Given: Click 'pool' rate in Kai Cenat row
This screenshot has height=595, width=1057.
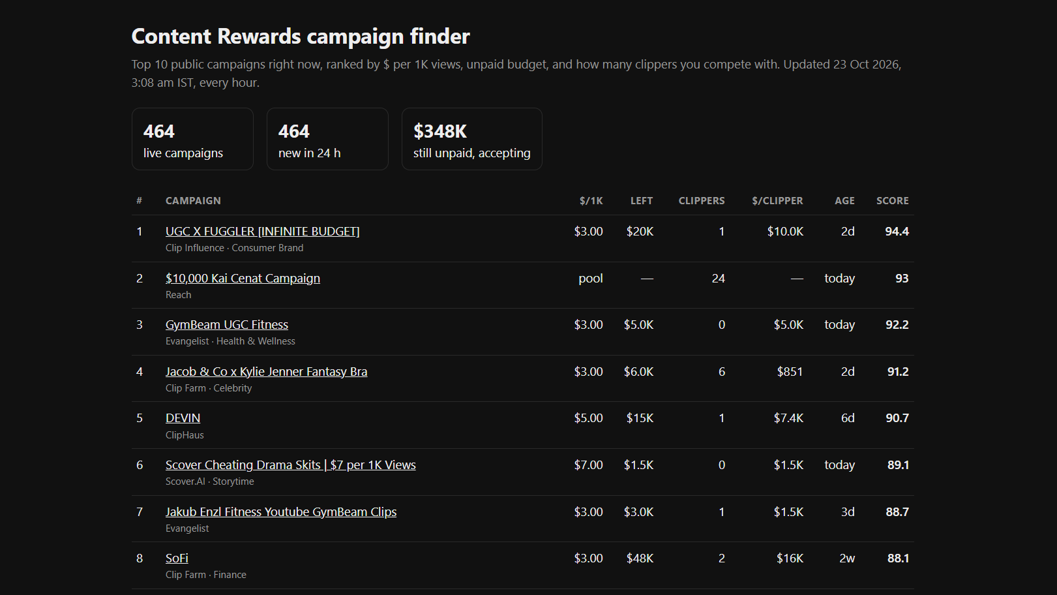Looking at the screenshot, I should point(591,279).
